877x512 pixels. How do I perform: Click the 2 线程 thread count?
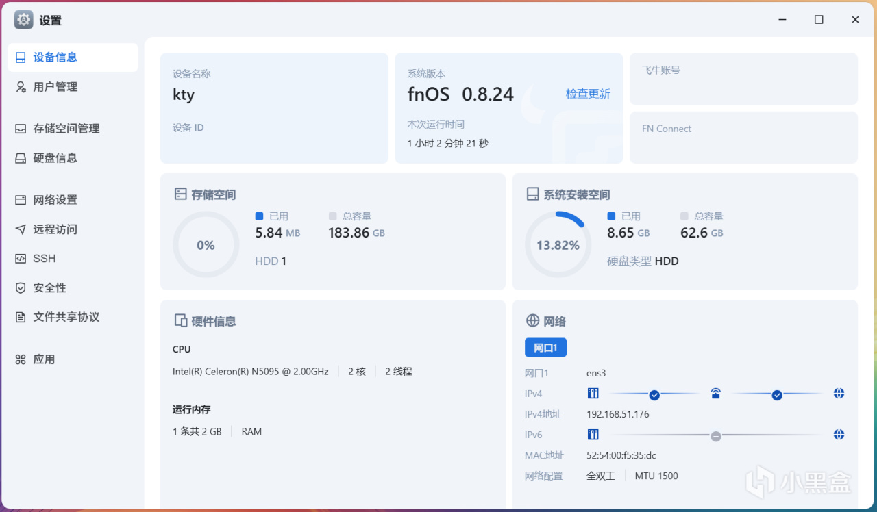(x=399, y=372)
